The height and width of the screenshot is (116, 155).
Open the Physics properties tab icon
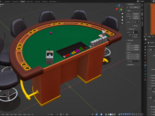click(145, 71)
